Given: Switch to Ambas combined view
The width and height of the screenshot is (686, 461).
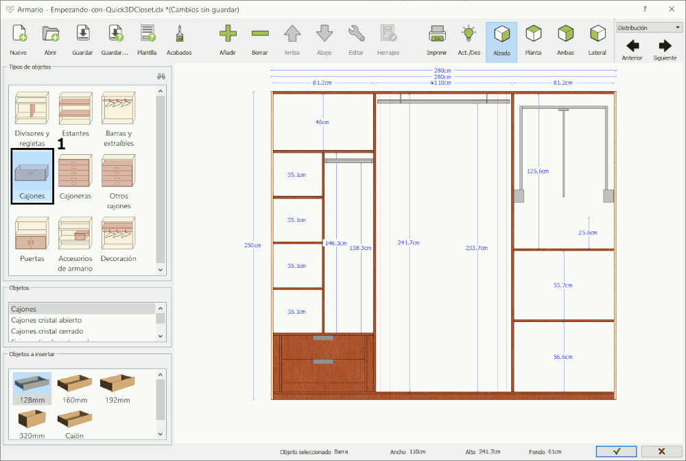Looking at the screenshot, I should (566, 40).
